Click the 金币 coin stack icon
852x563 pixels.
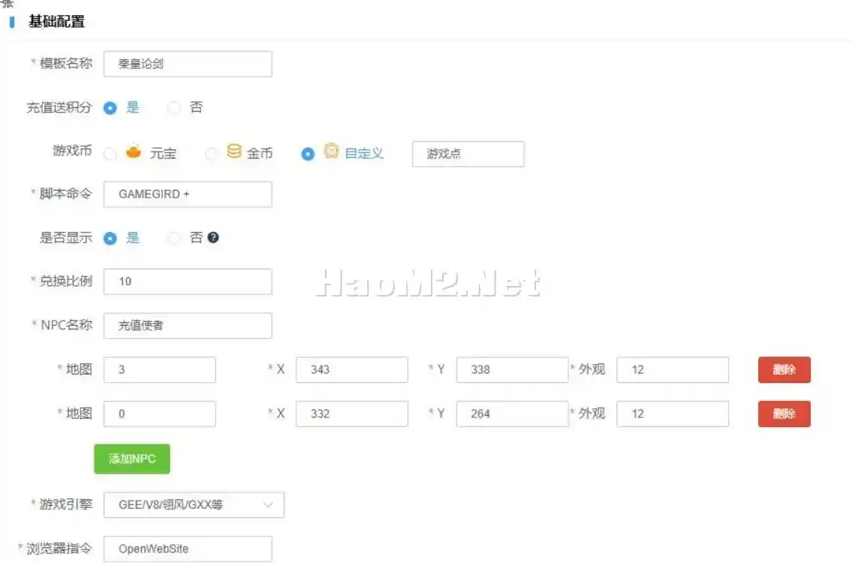click(x=234, y=151)
